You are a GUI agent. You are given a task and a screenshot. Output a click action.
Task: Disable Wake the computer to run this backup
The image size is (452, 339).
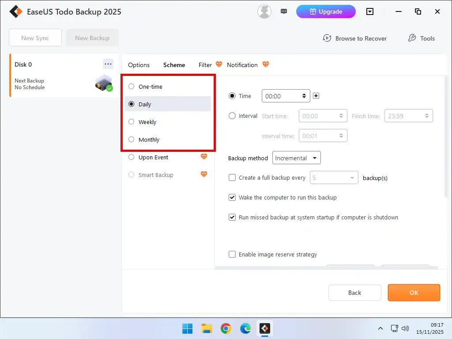point(232,197)
